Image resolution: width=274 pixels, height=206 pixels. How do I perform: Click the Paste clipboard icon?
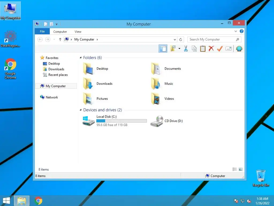click(203, 49)
